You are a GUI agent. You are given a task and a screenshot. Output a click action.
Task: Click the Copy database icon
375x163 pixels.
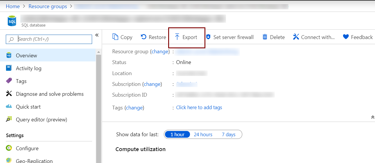[x=115, y=37]
